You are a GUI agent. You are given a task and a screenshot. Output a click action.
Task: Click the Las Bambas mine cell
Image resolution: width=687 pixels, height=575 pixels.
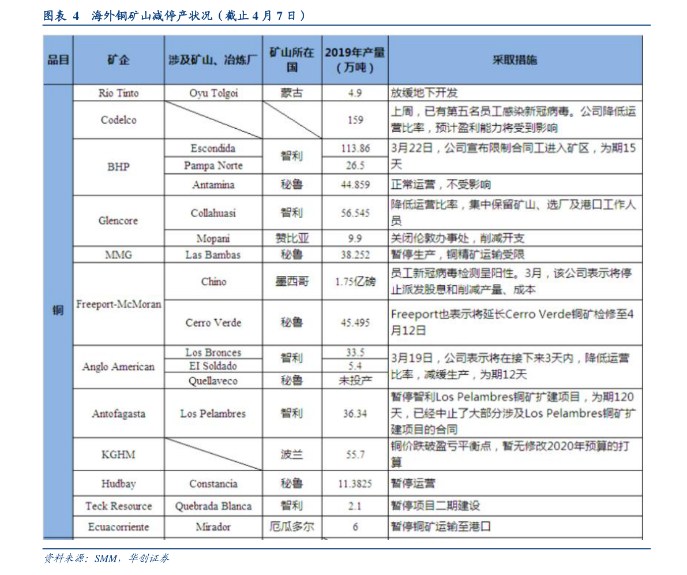(x=213, y=255)
